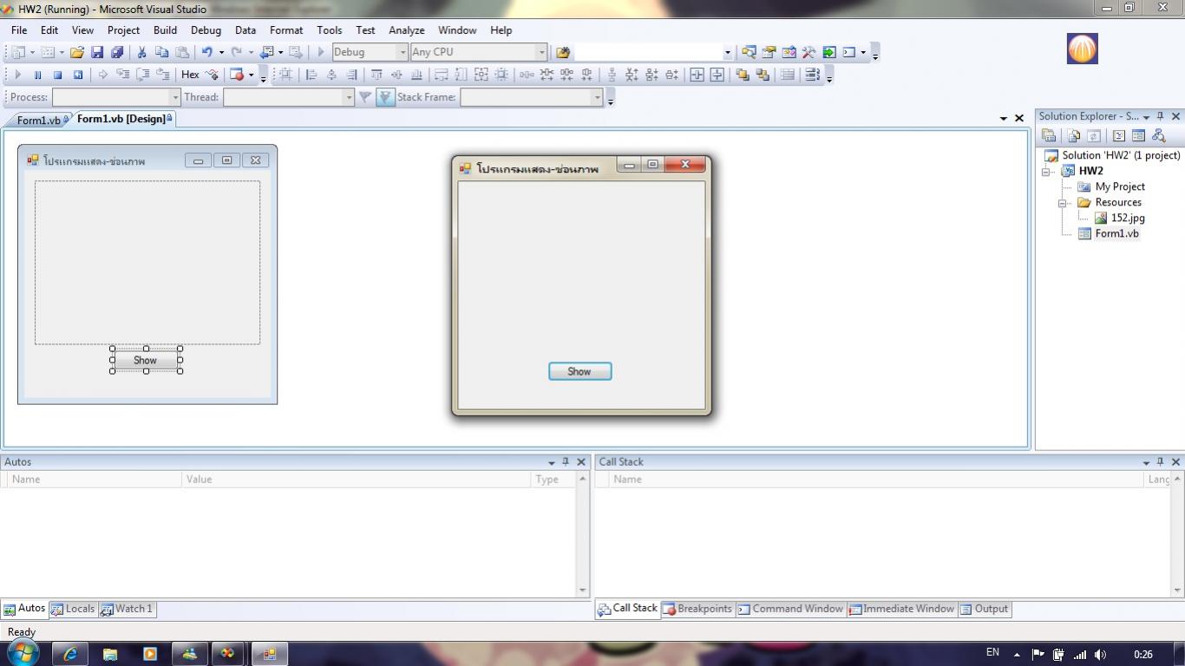1185x666 pixels.
Task: Open the Debug configuration dropdown
Action: point(402,52)
